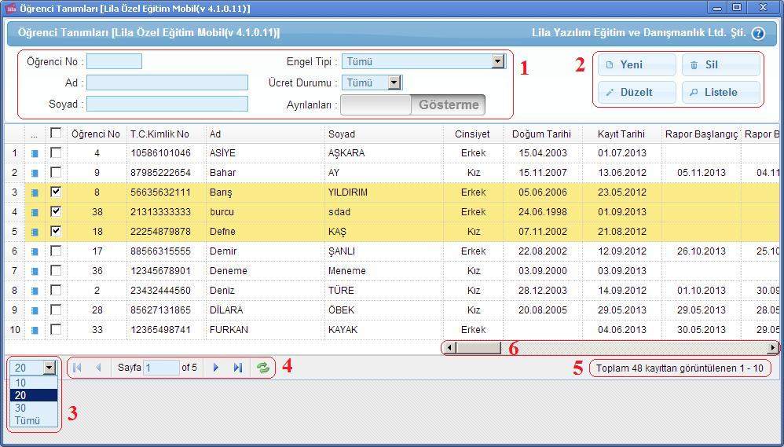Screen dimensions: 784x447
Task: Click the row detail icon for Deneme
Action: pyautogui.click(x=35, y=272)
